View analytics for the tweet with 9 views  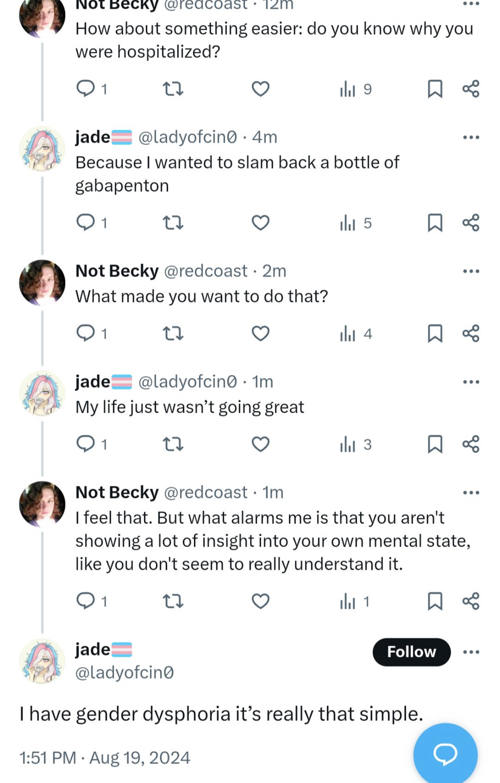tap(356, 89)
